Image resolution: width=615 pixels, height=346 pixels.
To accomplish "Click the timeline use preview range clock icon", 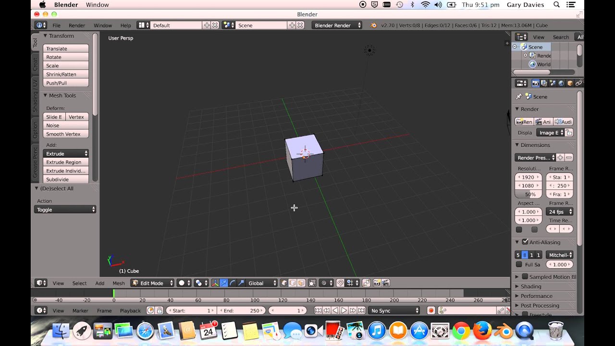I will coord(150,310).
